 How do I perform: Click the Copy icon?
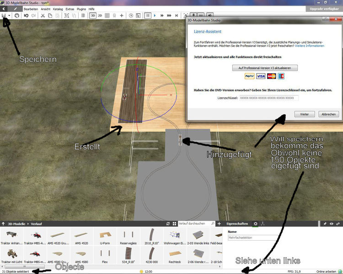click(50, 16)
